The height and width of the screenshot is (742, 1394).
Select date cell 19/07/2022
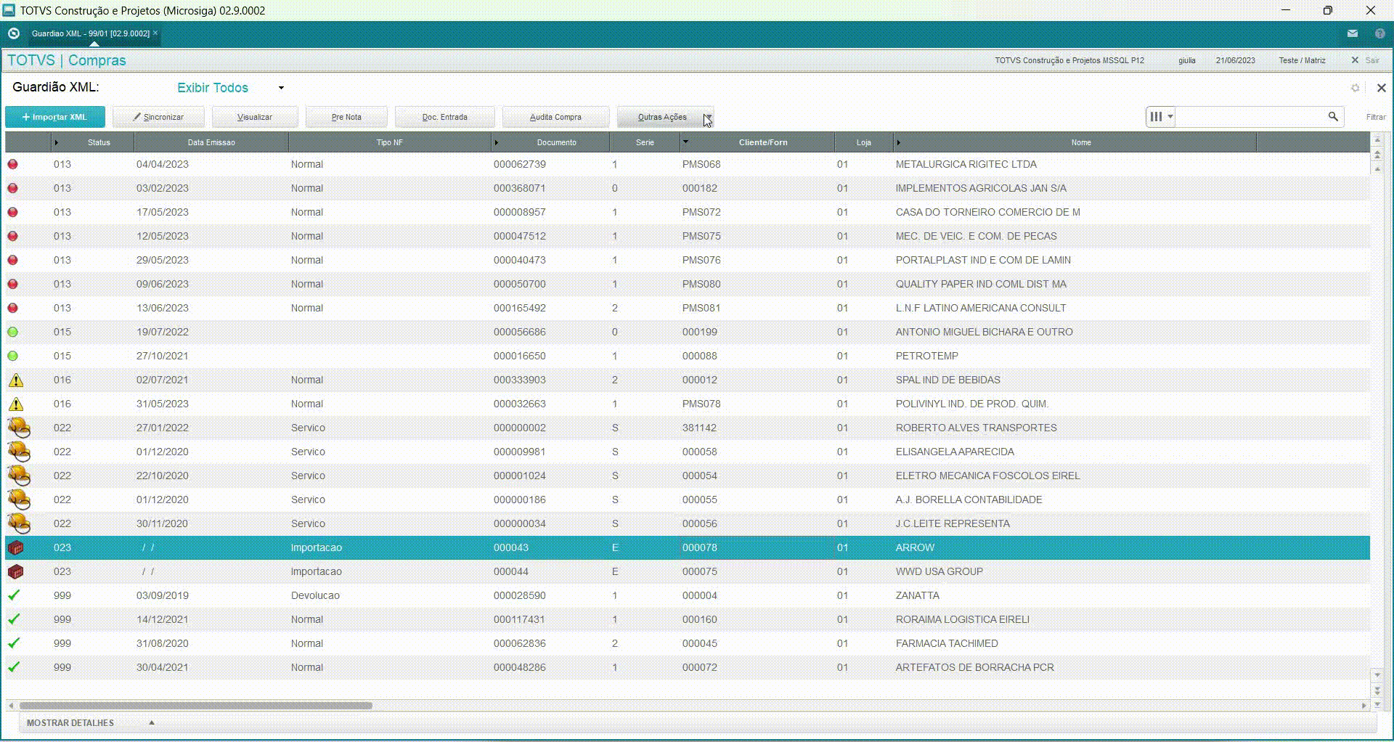163,332
